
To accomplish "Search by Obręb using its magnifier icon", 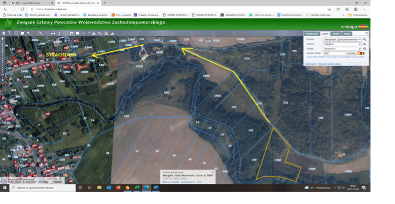I will pos(364,48).
